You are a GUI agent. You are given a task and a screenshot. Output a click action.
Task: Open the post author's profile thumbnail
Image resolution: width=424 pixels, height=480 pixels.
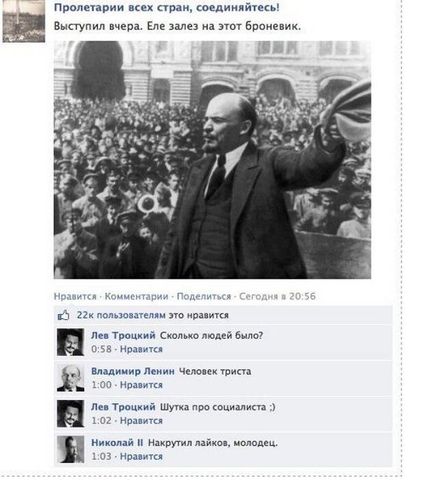click(23, 21)
